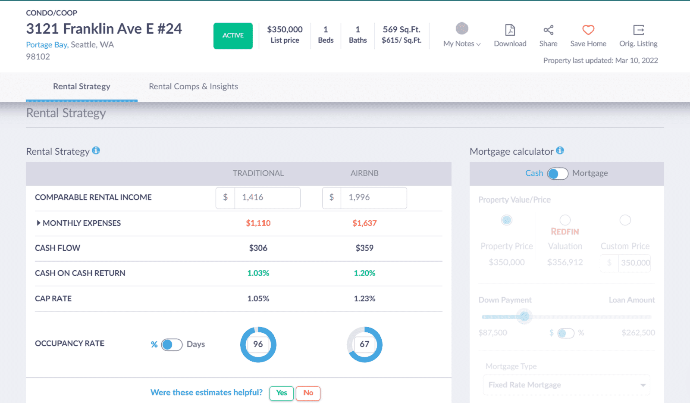Click the My Notes icon
690x403 pixels.
point(461,28)
